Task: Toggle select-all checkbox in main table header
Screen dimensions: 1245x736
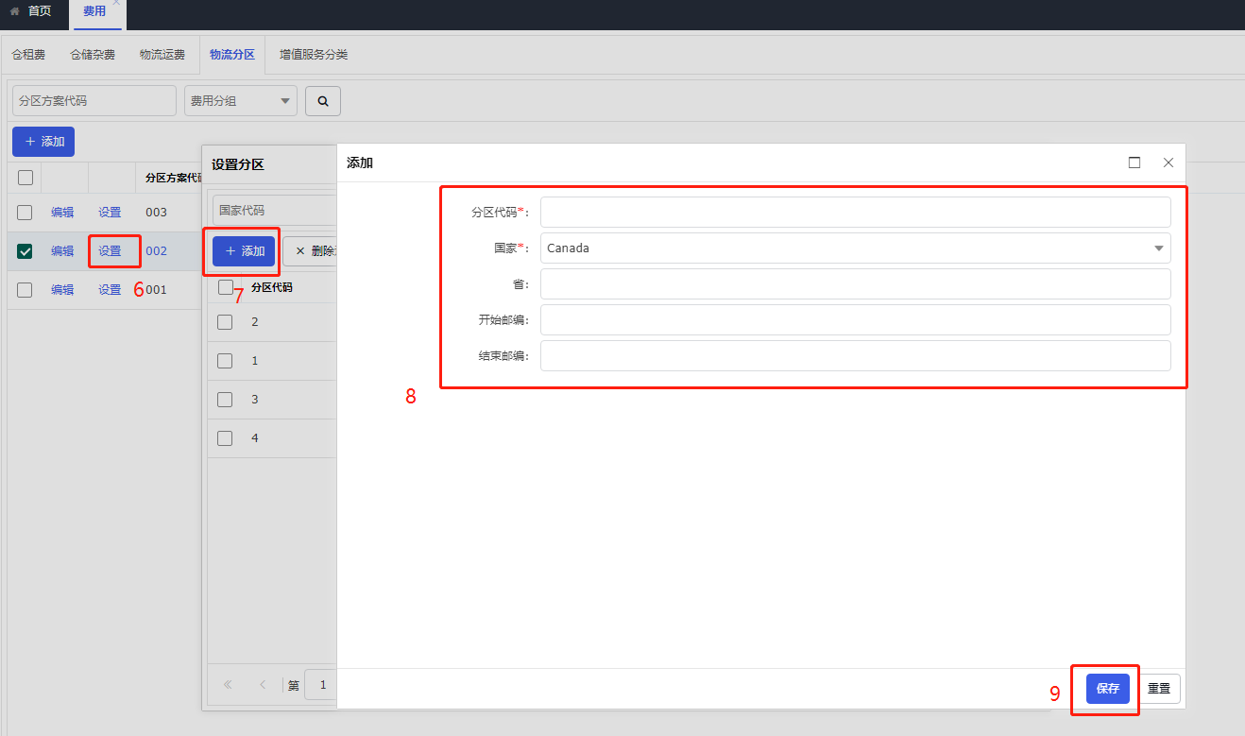Action: [x=26, y=178]
